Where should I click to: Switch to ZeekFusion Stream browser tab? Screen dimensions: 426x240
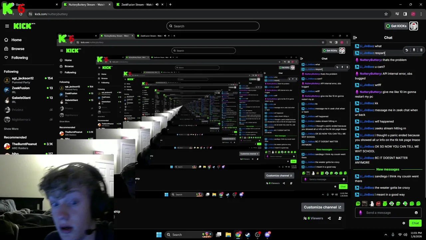140,5
